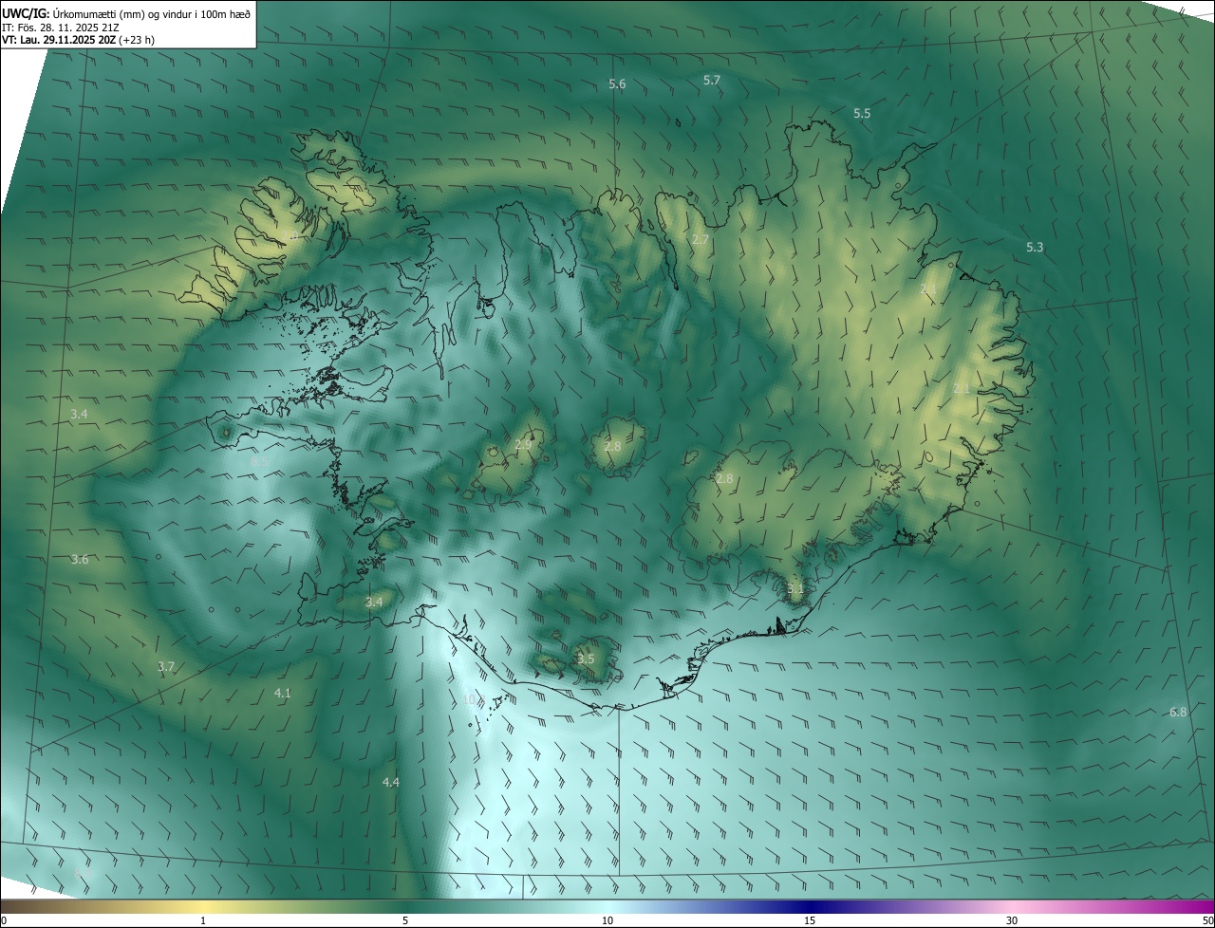The height and width of the screenshot is (928, 1215).
Task: Click the colorbar tick label 30
Action: [1012, 920]
